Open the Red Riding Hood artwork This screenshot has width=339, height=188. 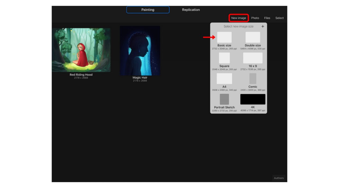click(x=81, y=50)
